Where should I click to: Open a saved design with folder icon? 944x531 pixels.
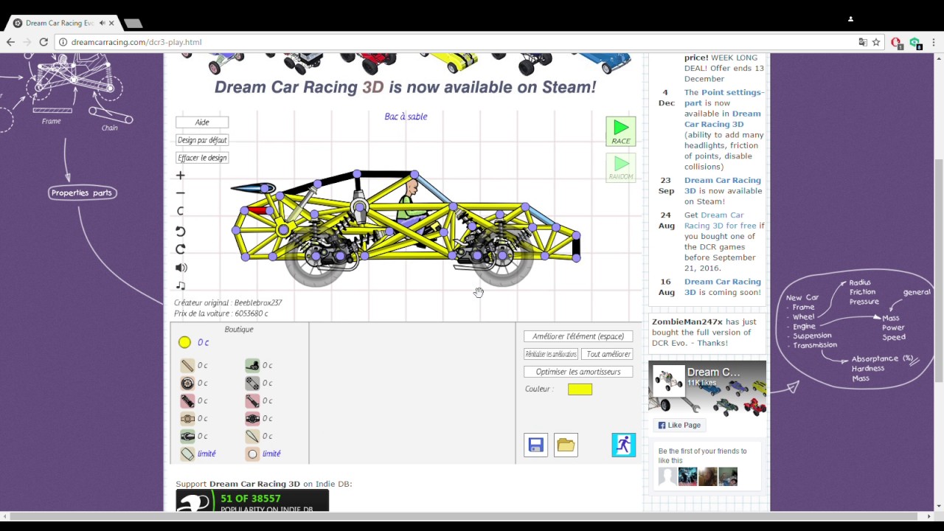coord(566,445)
